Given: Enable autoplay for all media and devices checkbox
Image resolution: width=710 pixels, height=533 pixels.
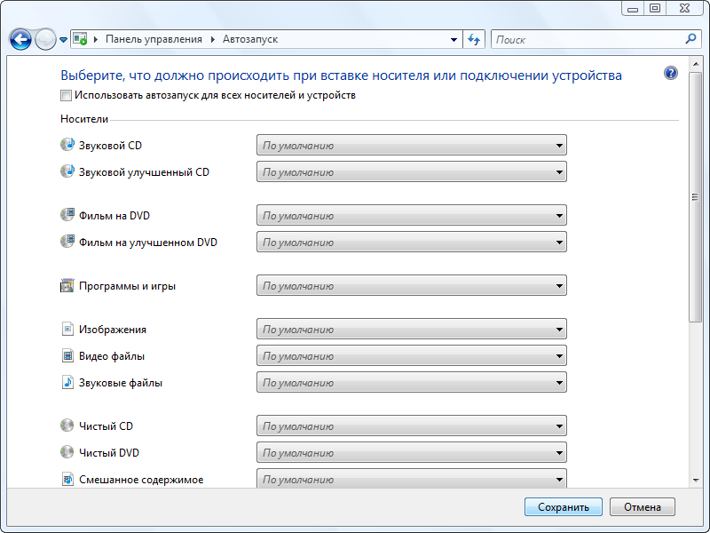Looking at the screenshot, I should [x=67, y=95].
